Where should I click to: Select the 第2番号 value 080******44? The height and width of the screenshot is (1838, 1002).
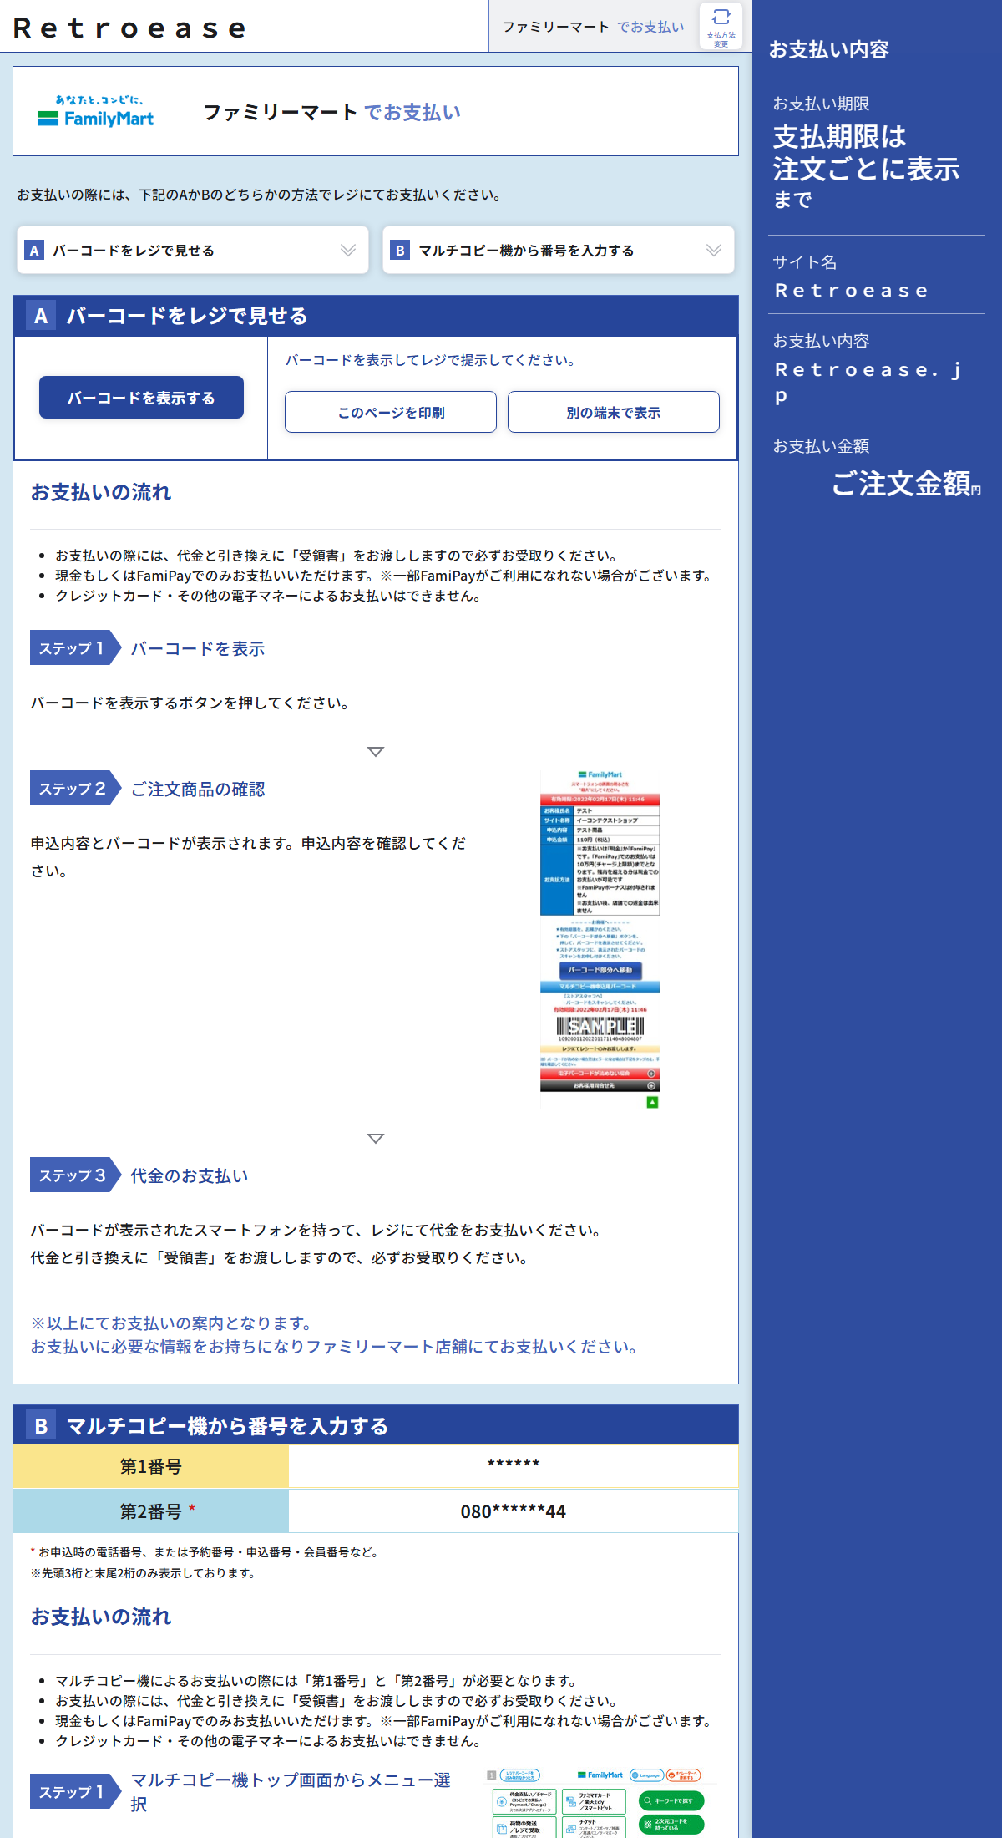click(514, 1511)
